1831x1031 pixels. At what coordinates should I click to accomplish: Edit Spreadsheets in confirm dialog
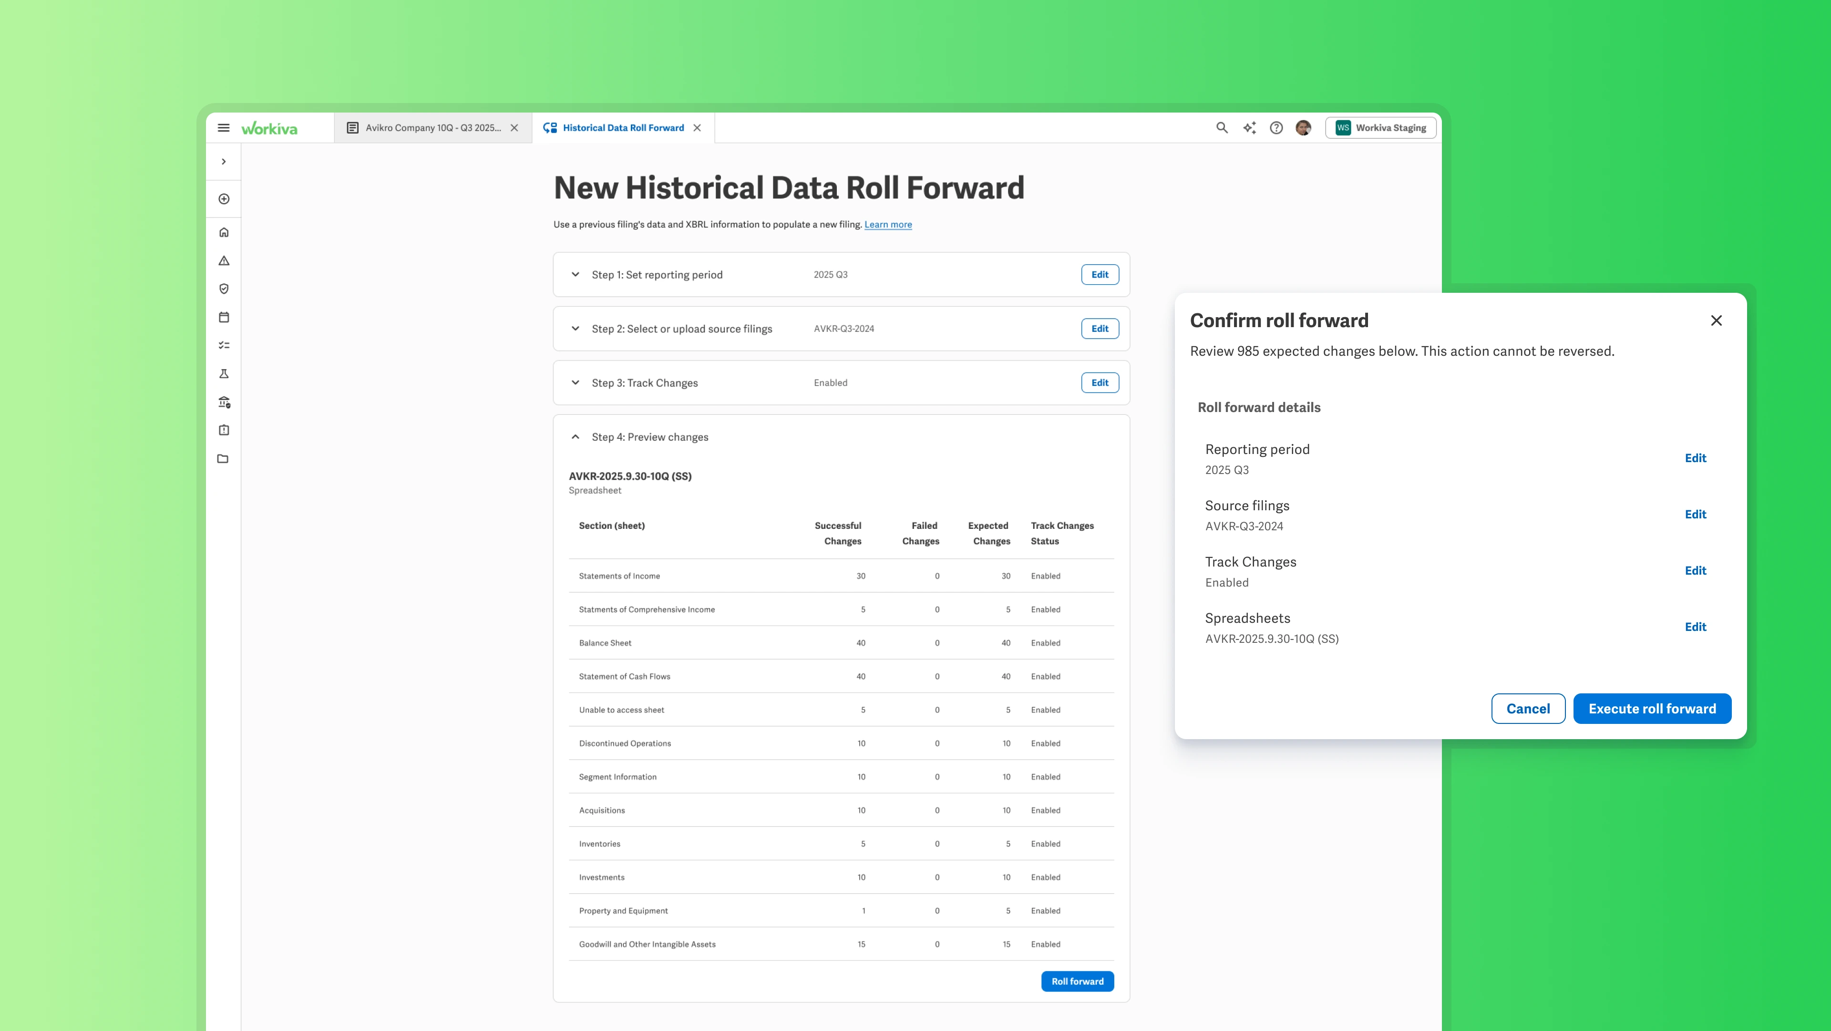click(1695, 627)
